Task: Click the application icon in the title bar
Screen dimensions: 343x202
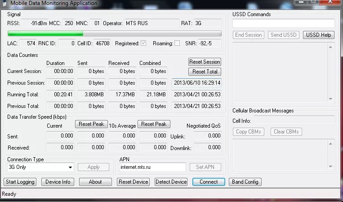Action: pyautogui.click(x=4, y=3)
